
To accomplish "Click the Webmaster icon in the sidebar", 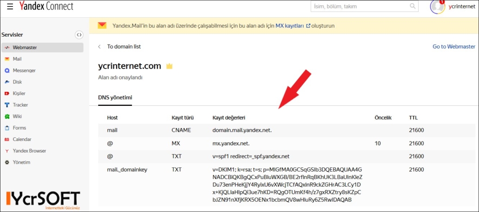I will [7, 47].
